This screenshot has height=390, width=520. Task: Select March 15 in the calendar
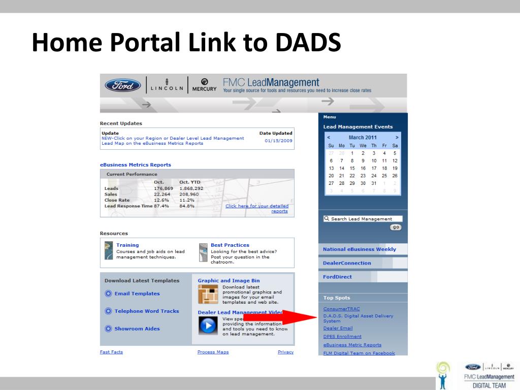click(x=352, y=168)
